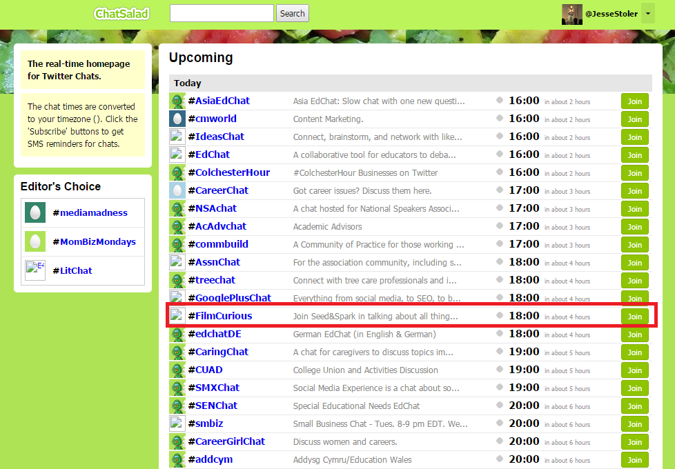Click the #MomBizMondays egg avatar

pos(35,242)
